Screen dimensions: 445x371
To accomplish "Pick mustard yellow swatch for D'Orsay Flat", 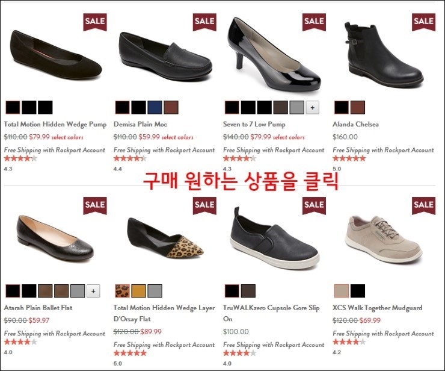I will (x=138, y=291).
